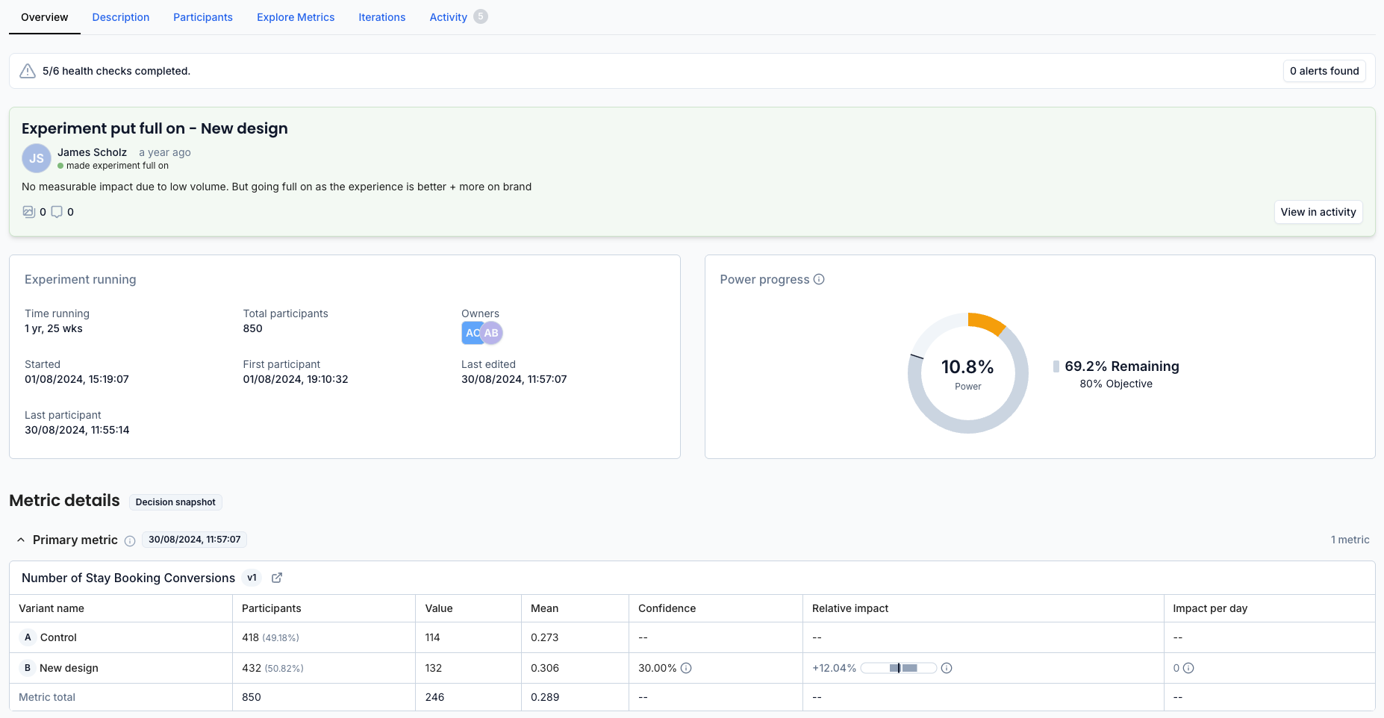Click the Power progress info icon
Viewport: 1384px width, 718px height.
coord(819,279)
